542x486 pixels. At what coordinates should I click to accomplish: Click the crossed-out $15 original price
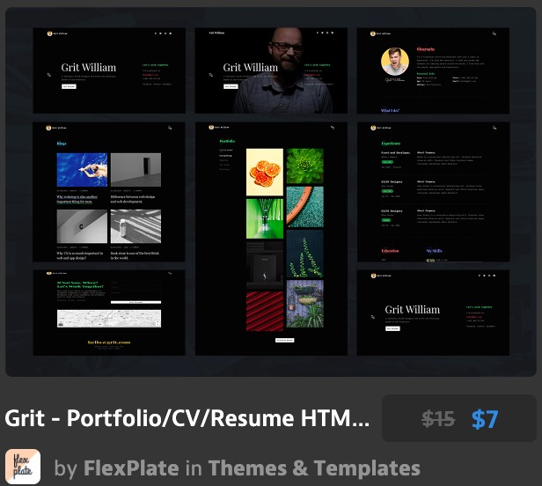(x=437, y=418)
